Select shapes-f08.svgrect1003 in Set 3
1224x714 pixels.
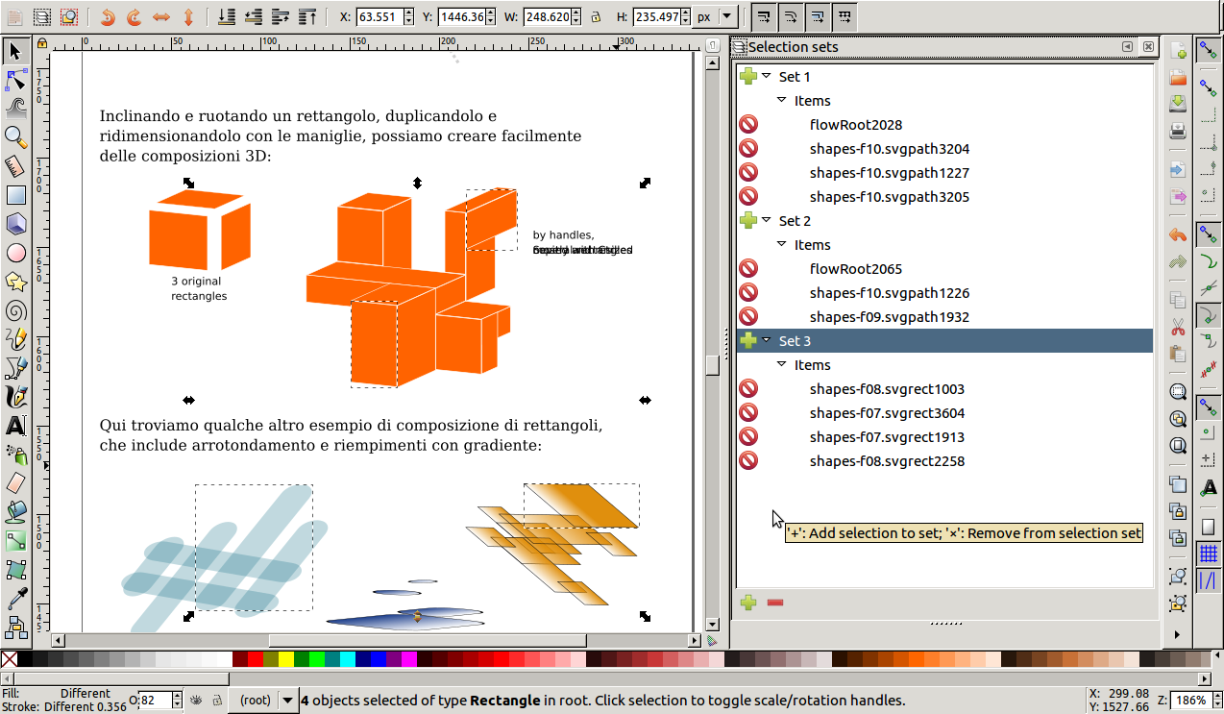pyautogui.click(x=887, y=389)
